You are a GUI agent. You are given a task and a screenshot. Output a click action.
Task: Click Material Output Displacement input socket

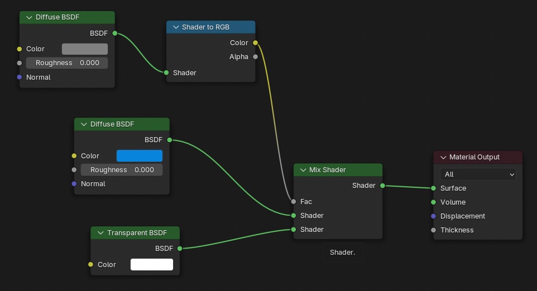click(433, 216)
